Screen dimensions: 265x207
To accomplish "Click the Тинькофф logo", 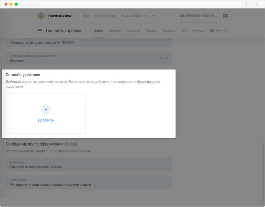I will coord(54,16).
